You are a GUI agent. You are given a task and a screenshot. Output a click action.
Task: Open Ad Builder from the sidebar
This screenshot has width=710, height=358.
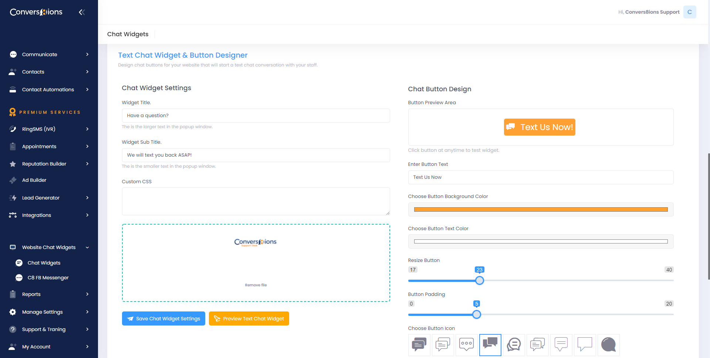34,180
